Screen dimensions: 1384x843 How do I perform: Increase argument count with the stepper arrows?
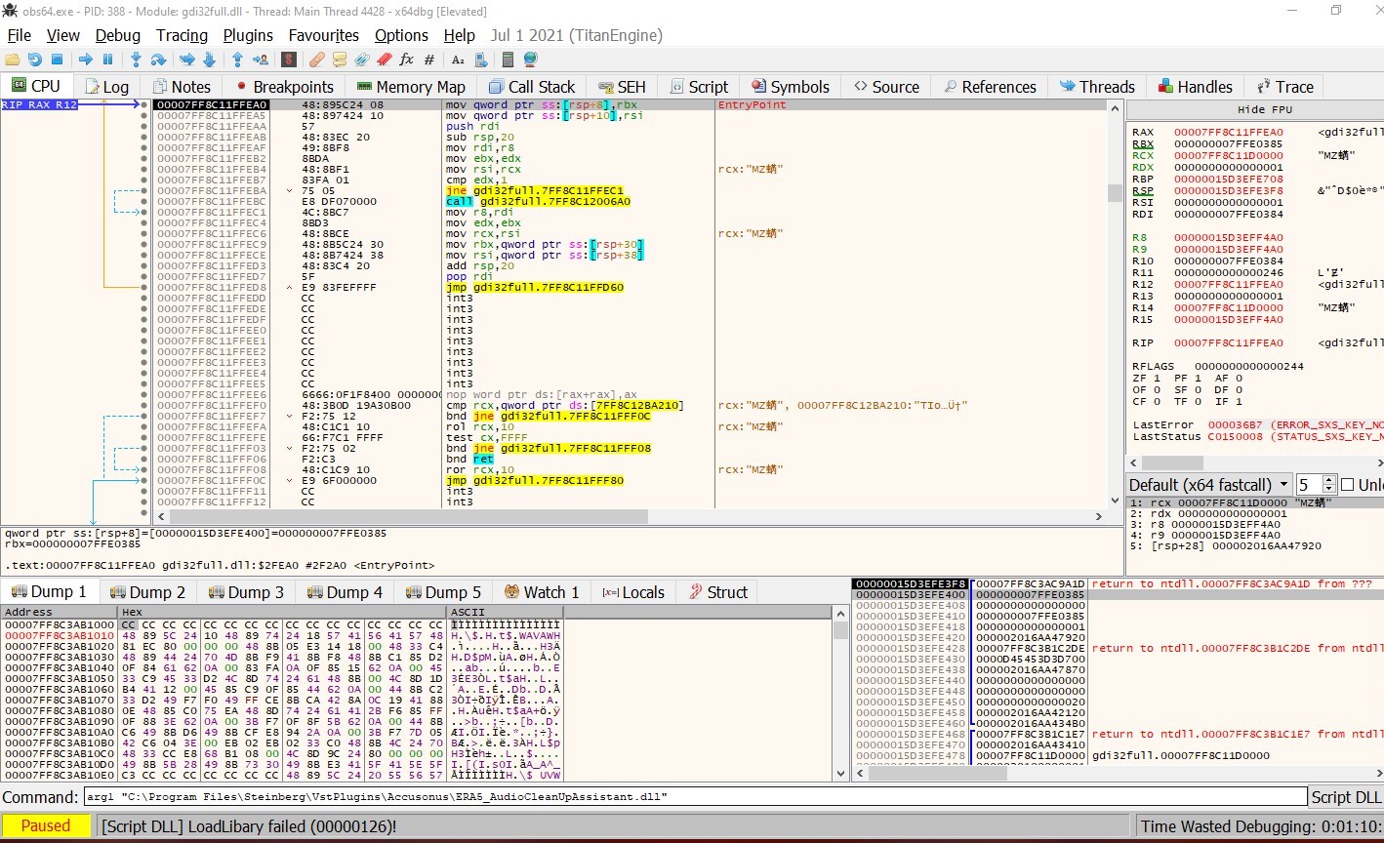[1328, 479]
